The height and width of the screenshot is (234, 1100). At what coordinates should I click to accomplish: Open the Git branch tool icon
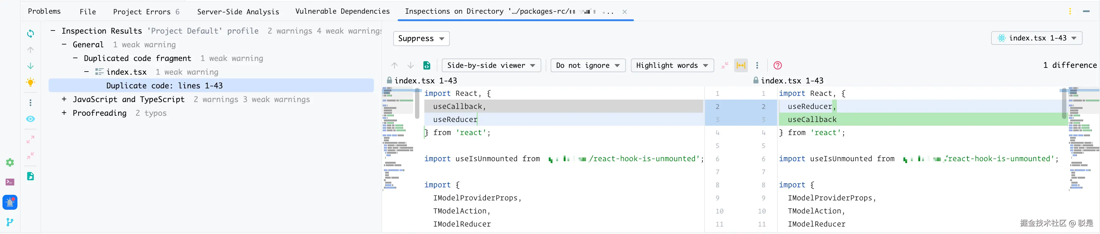pyautogui.click(x=10, y=222)
